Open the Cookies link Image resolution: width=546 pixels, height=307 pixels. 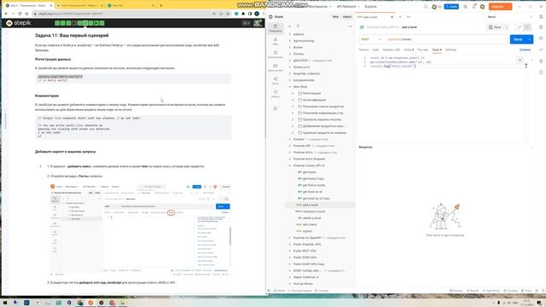tap(525, 49)
